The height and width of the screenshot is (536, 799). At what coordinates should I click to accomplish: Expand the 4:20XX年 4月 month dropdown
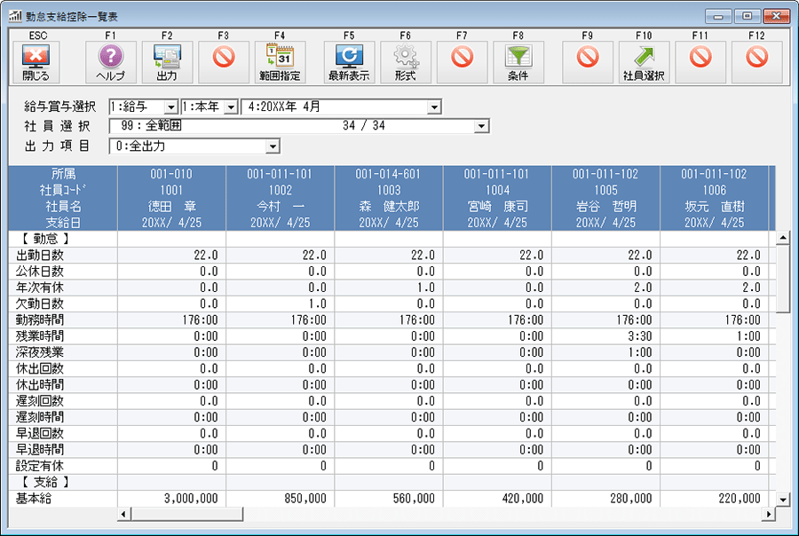(x=434, y=107)
